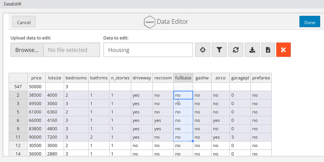Click Browse... to upload a file
The width and height of the screenshot is (324, 162).
coord(27,50)
